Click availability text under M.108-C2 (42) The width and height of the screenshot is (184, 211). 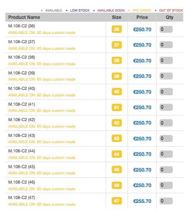(42, 127)
